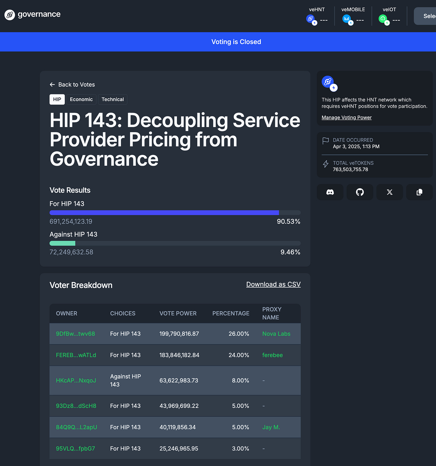This screenshot has height=466, width=436.
Task: Click the Apr 3, 2025 date text
Action: [x=356, y=147]
